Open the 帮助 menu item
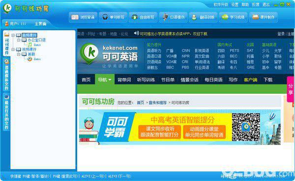295x181 pixels. tap(245, 4)
